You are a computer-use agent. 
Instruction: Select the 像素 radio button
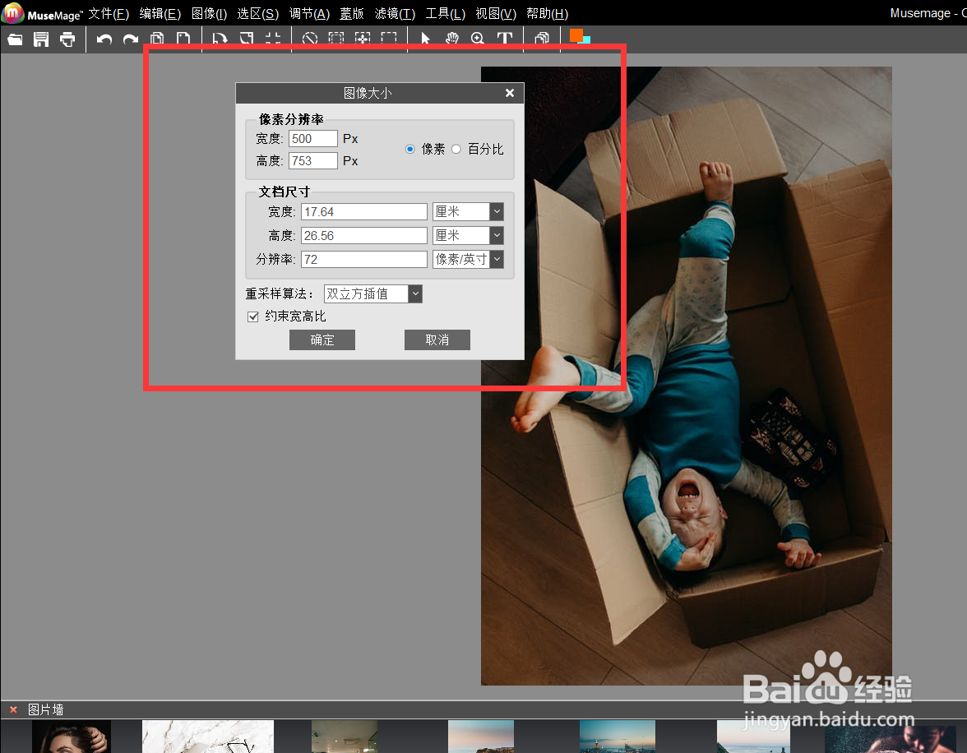click(x=410, y=150)
